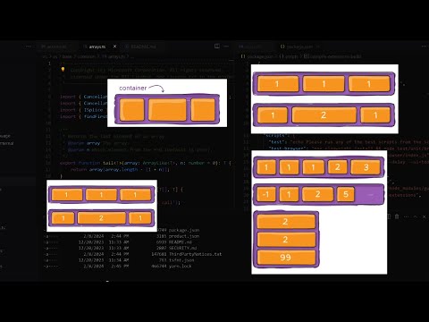
Task: Open the README.md editor tab
Action: pyautogui.click(x=144, y=47)
